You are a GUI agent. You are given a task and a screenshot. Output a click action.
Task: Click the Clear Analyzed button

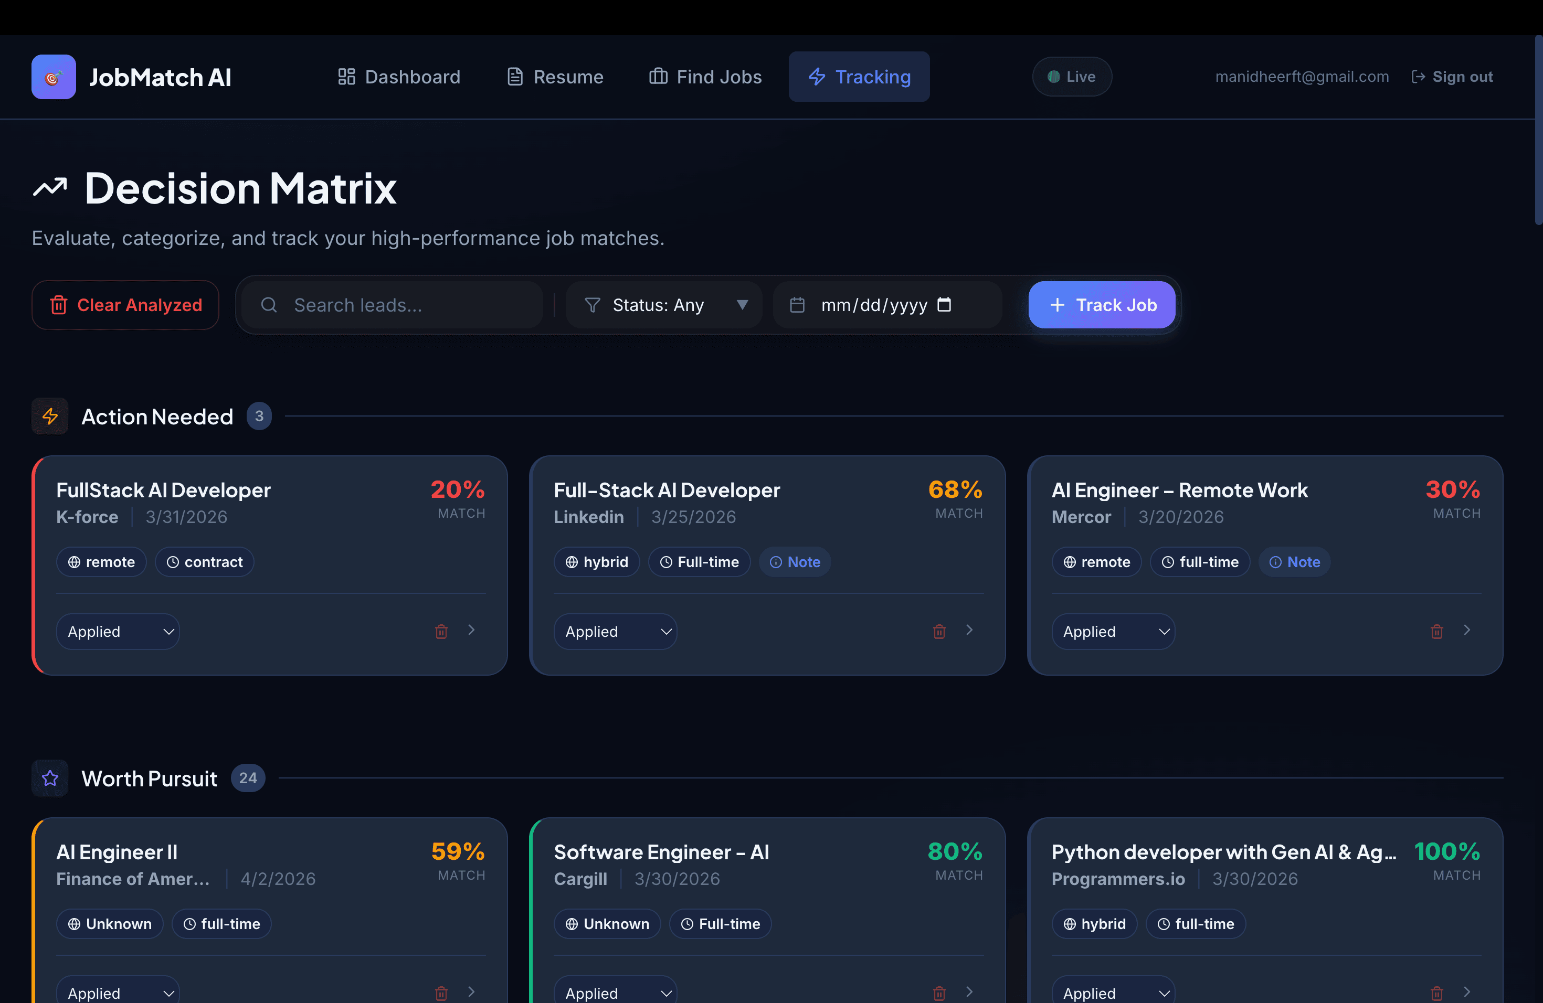pos(126,305)
